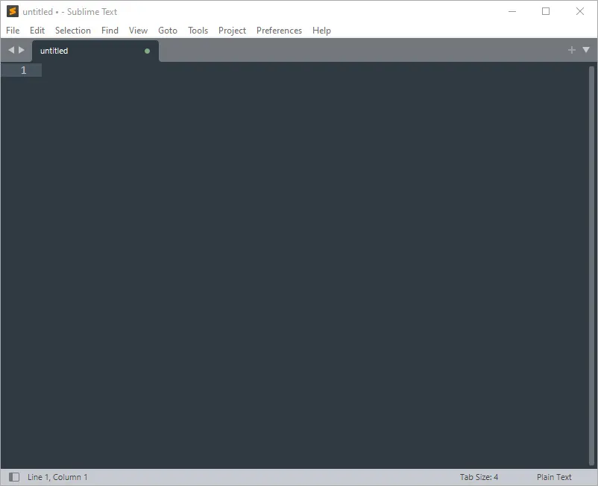Minimize the Sublime Text window
Viewport: 598px width, 486px height.
[512, 11]
